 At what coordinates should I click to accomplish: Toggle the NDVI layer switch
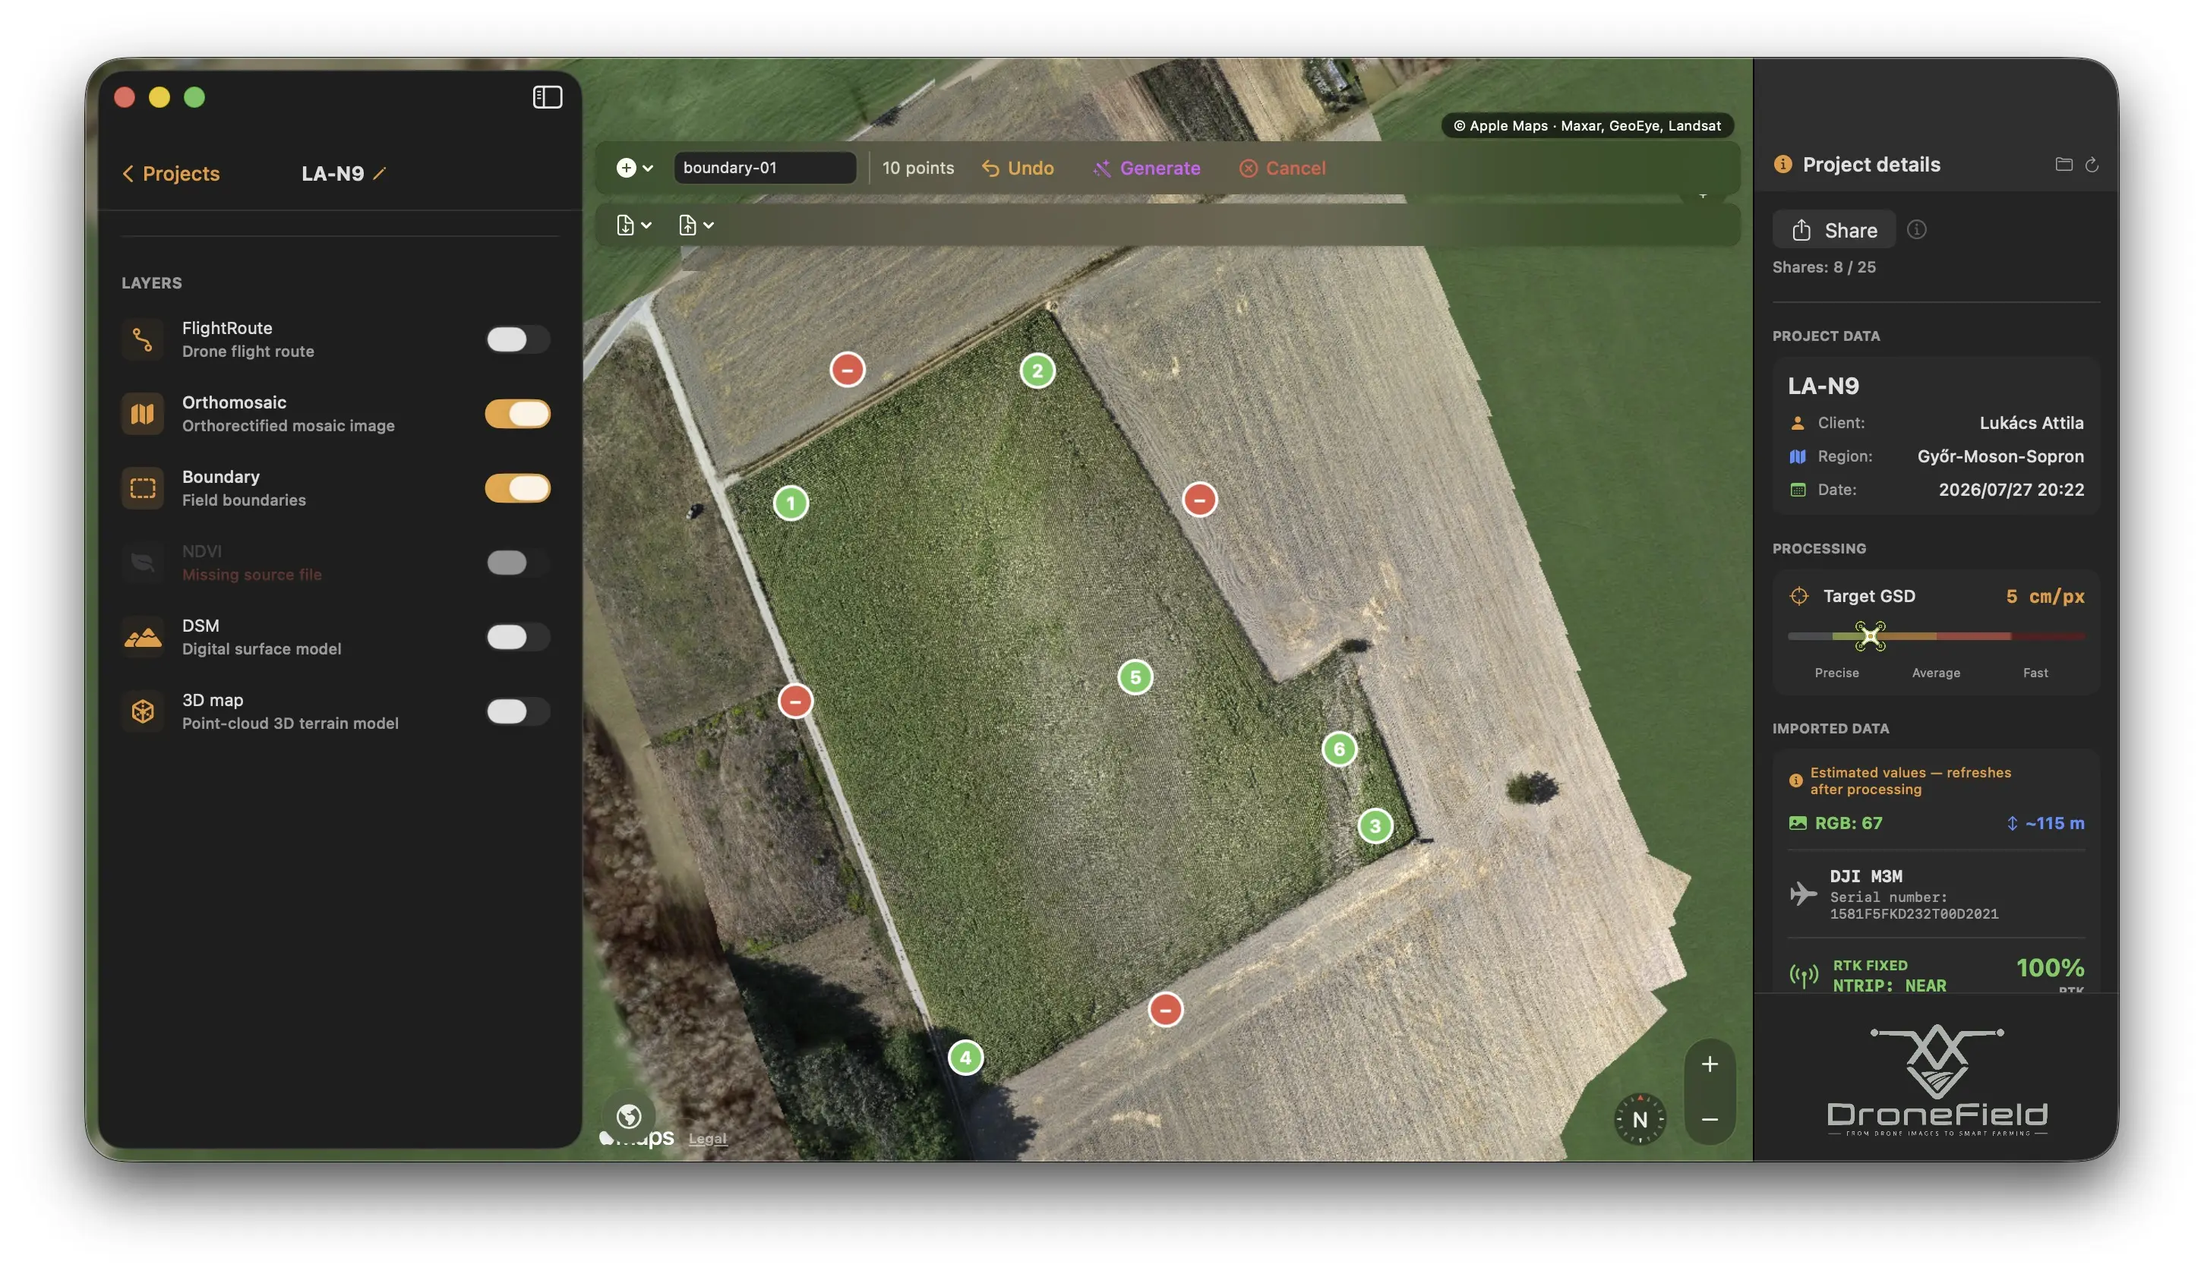pyautogui.click(x=518, y=563)
